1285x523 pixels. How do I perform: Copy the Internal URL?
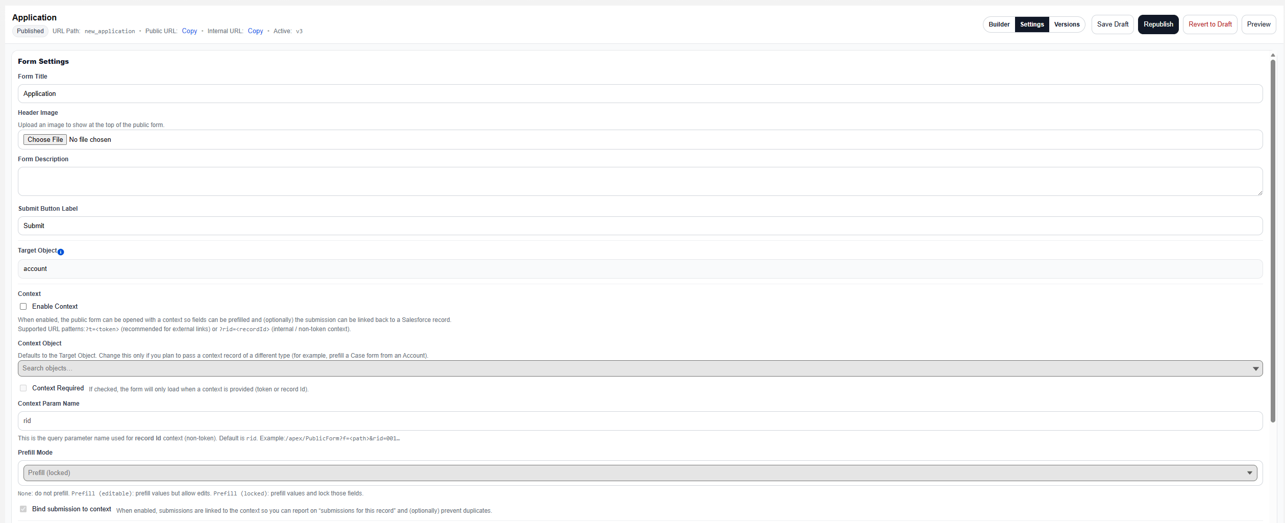coord(255,31)
